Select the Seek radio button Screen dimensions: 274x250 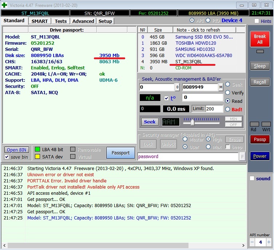[x=227, y=84]
